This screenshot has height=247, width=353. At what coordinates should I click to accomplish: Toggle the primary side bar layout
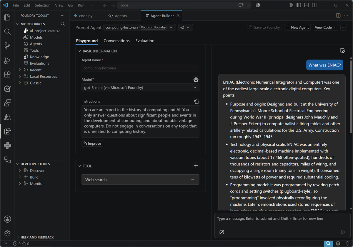pos(299,5)
